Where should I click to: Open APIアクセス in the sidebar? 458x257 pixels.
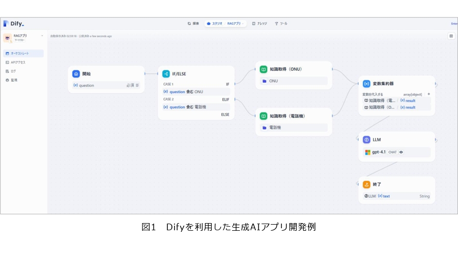tap(17, 62)
